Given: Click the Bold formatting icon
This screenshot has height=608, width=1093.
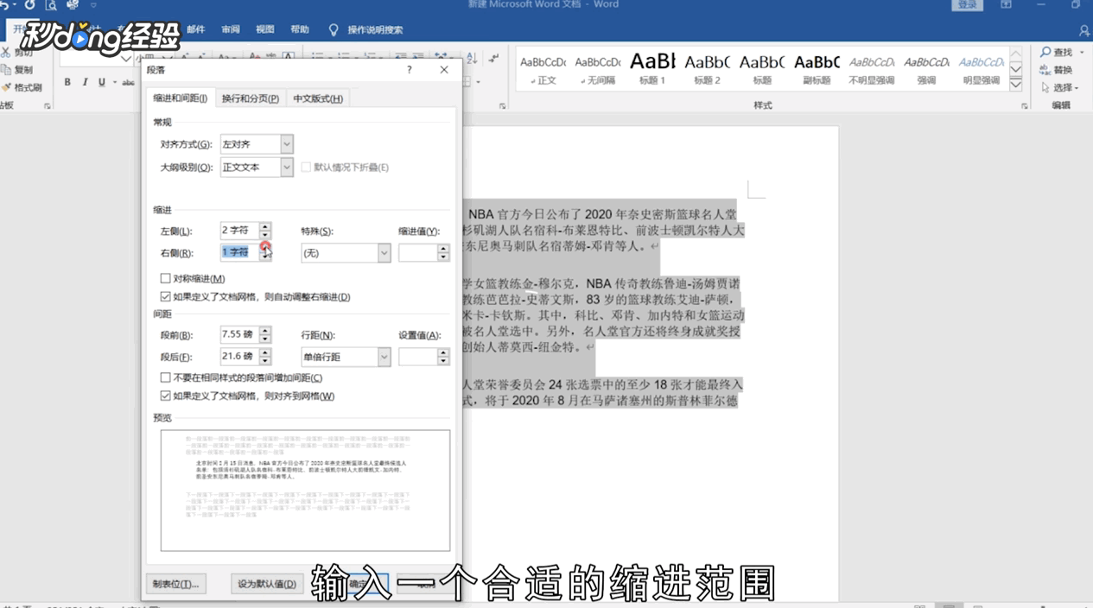Looking at the screenshot, I should 67,82.
